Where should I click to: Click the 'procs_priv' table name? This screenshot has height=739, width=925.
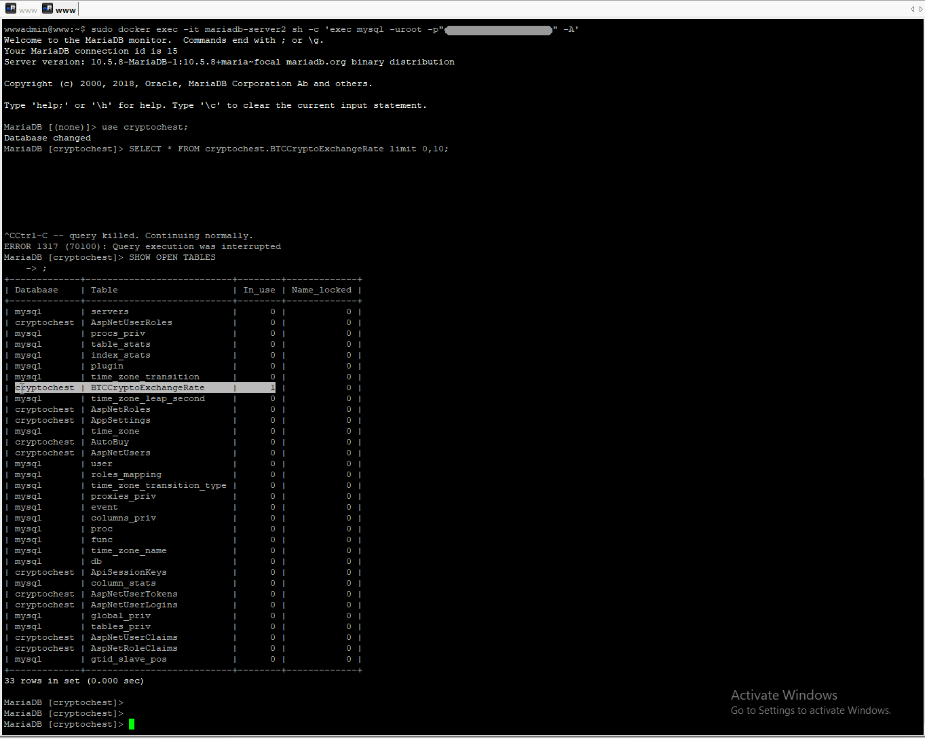(x=118, y=333)
